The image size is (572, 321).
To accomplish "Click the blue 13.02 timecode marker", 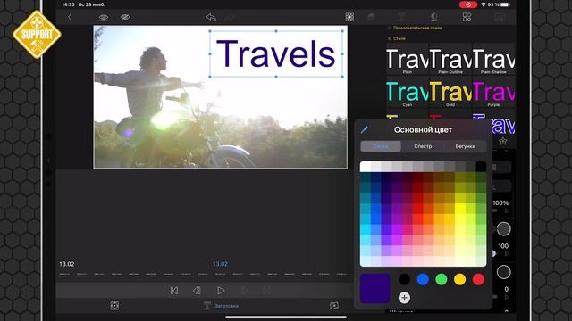I will tap(220, 264).
